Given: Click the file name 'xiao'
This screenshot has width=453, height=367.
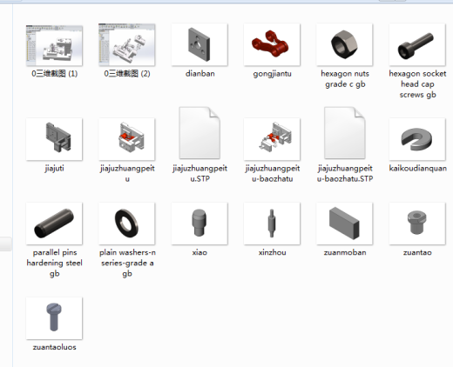Looking at the screenshot, I should (x=199, y=252).
